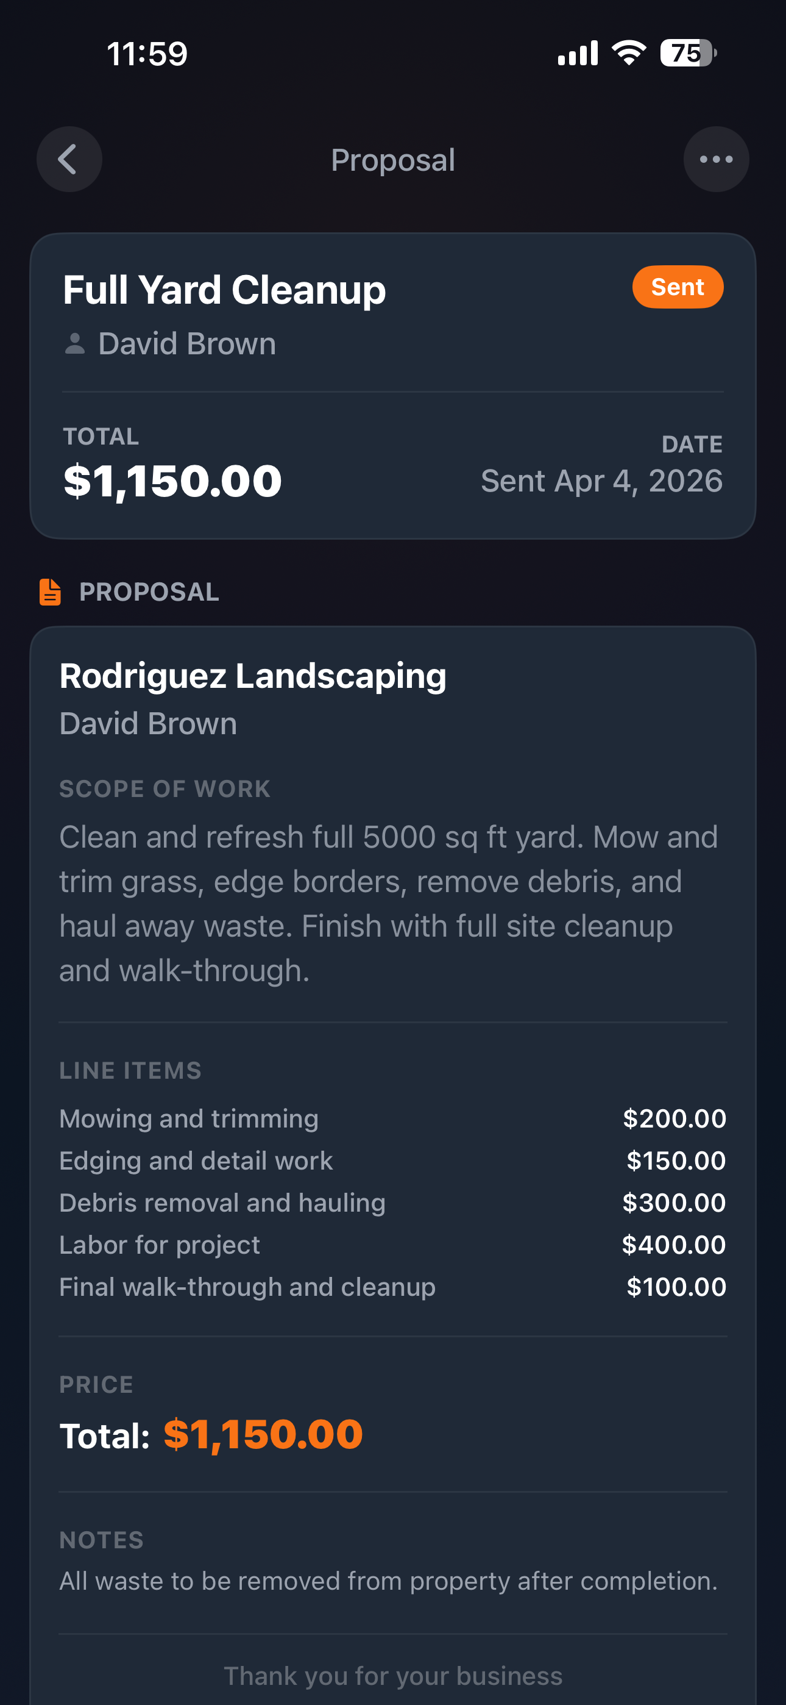Tap the Proposal header title
786x1705 pixels.
393,160
